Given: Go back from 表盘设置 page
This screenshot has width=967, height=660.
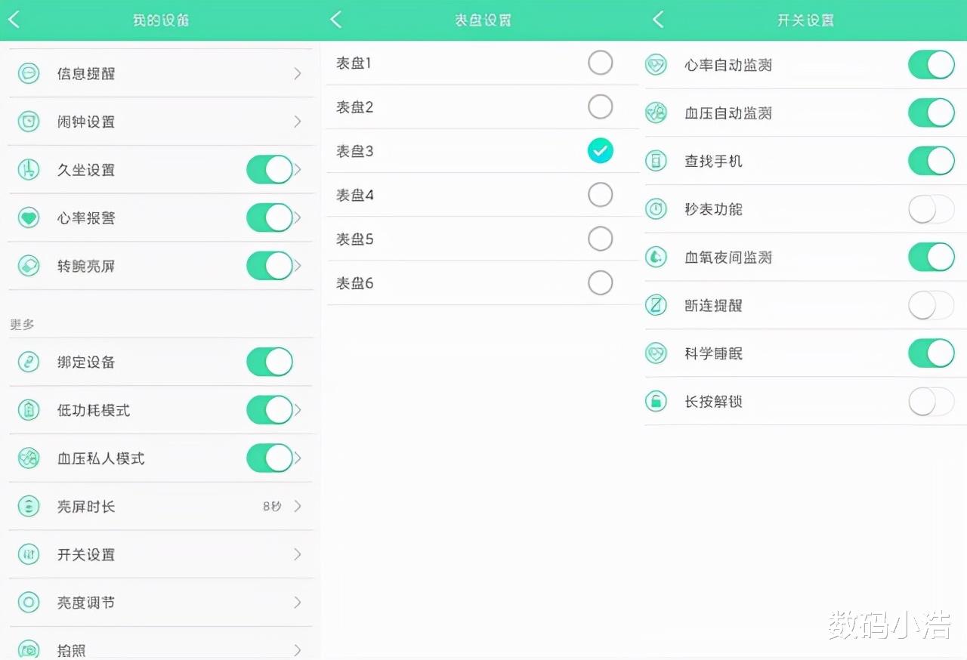Looking at the screenshot, I should coord(335,20).
